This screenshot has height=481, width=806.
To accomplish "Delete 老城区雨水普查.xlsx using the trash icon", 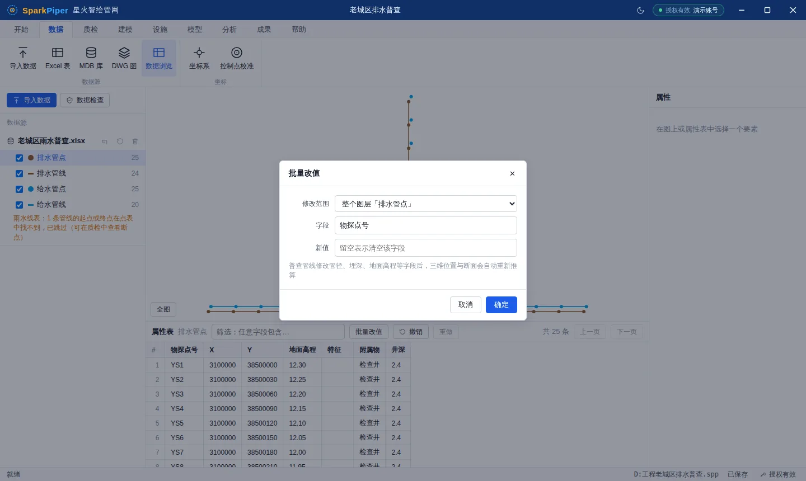I will coord(135,142).
